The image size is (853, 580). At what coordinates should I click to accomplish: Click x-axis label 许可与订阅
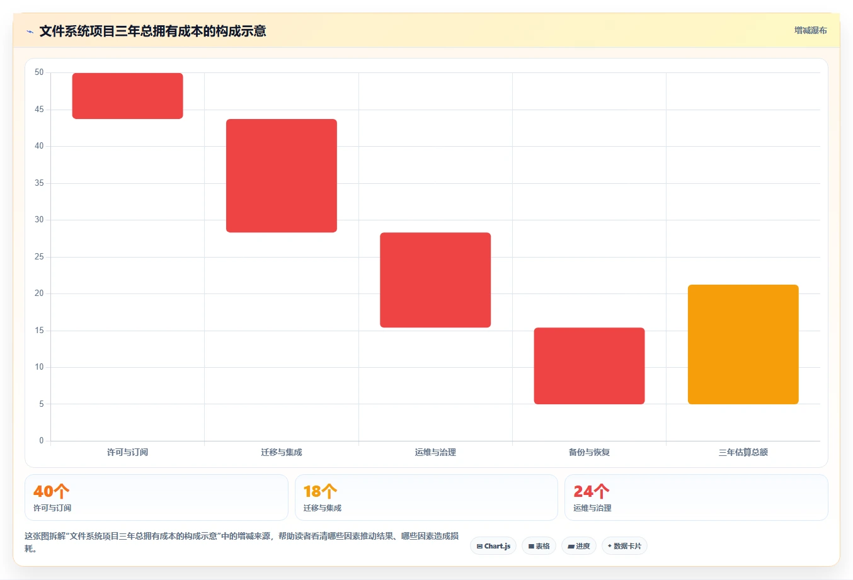(x=128, y=452)
